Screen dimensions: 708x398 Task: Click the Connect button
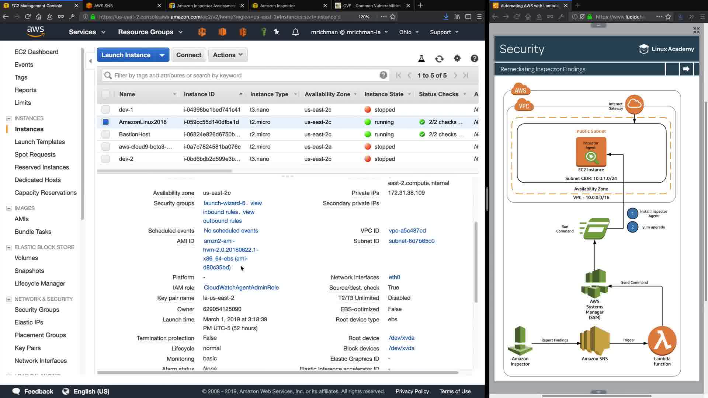coord(188,55)
